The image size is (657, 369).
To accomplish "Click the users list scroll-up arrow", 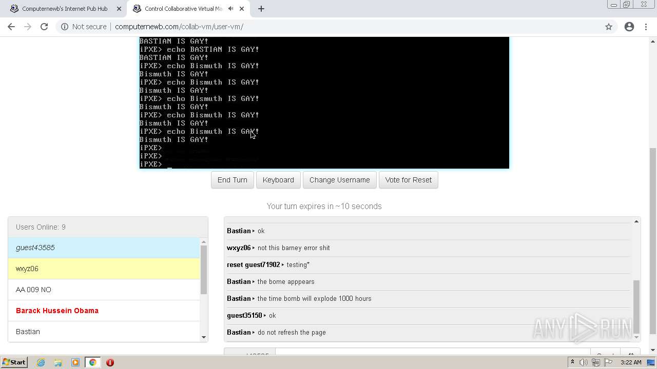I will point(204,242).
